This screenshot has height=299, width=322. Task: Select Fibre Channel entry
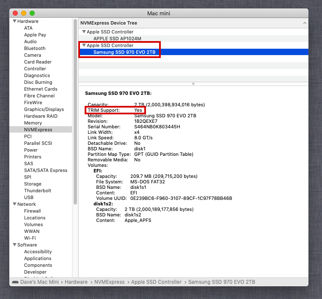pos(39,96)
